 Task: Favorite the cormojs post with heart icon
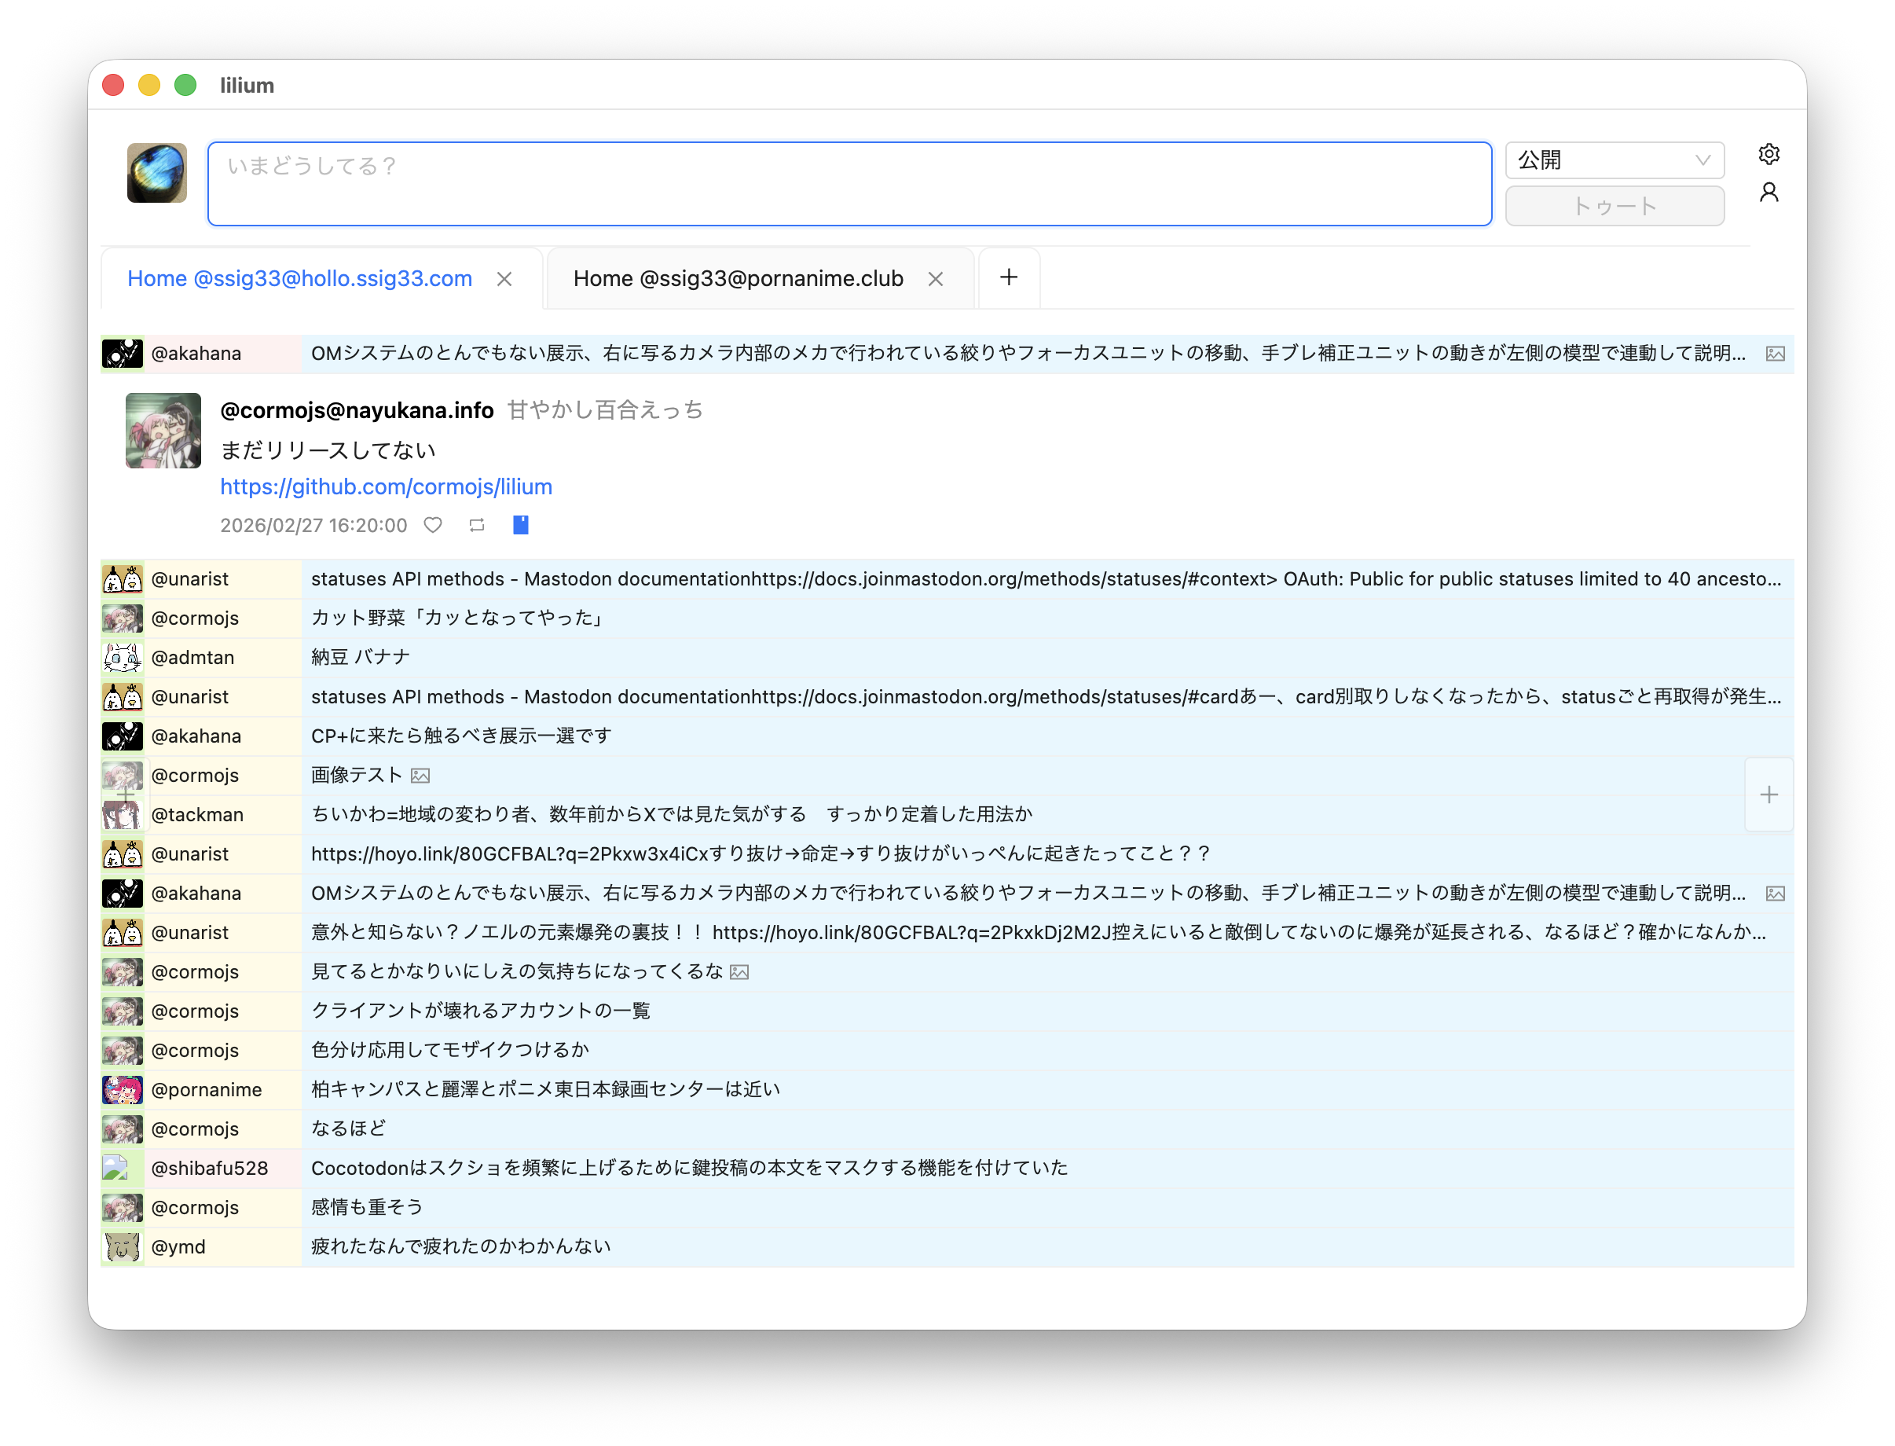(x=433, y=525)
